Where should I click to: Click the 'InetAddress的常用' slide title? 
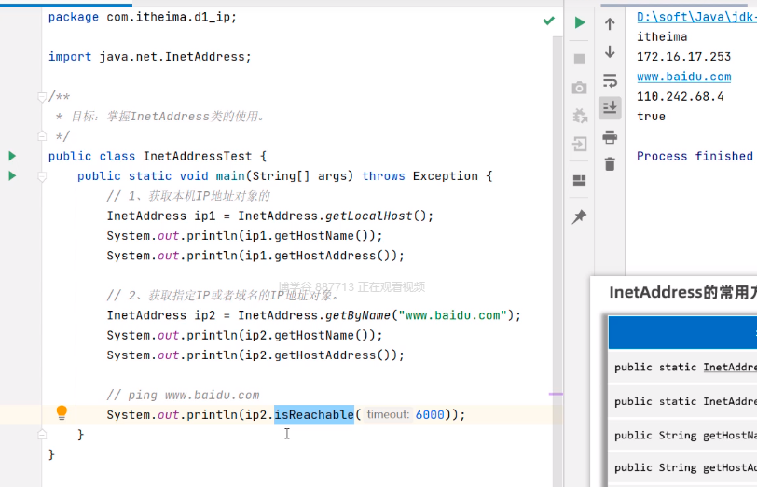(x=682, y=292)
